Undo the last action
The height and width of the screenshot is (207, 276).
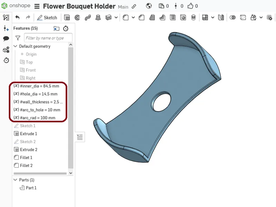(x=17, y=18)
